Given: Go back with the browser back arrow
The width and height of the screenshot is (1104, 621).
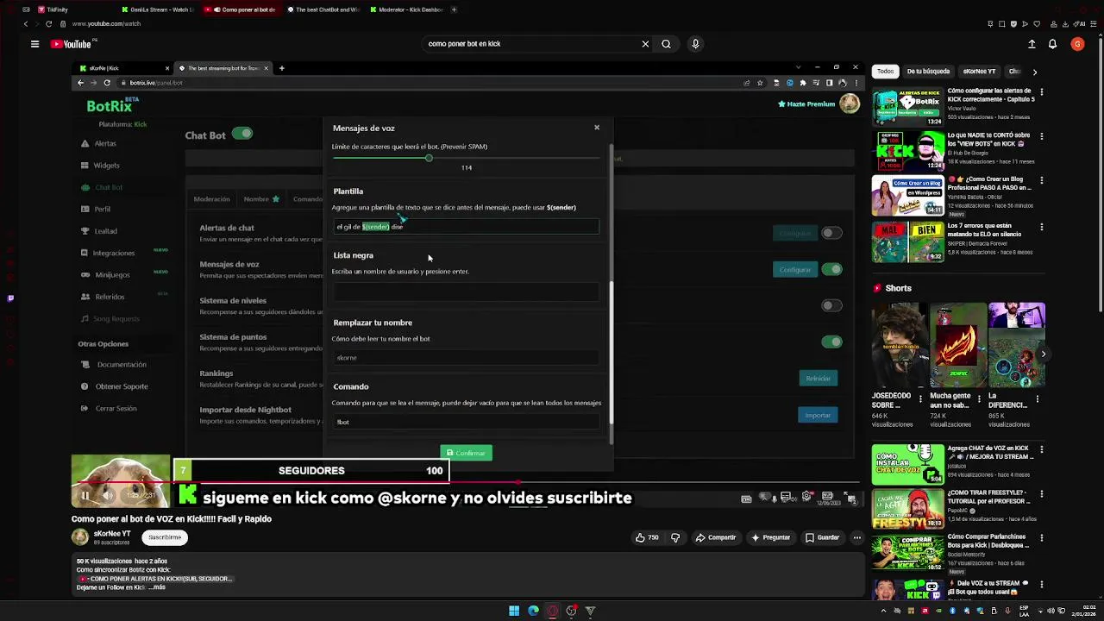Looking at the screenshot, I should (26, 24).
